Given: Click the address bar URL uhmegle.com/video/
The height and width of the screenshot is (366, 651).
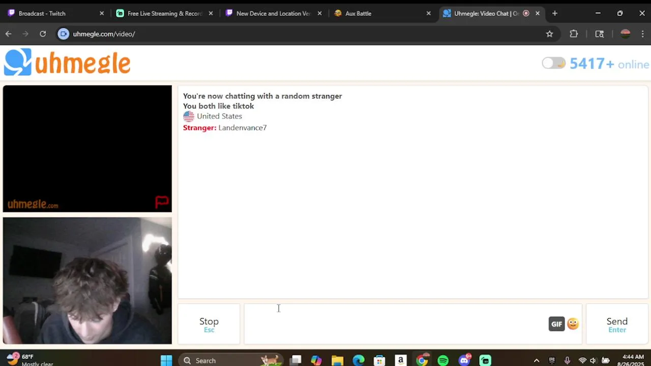Looking at the screenshot, I should point(104,34).
